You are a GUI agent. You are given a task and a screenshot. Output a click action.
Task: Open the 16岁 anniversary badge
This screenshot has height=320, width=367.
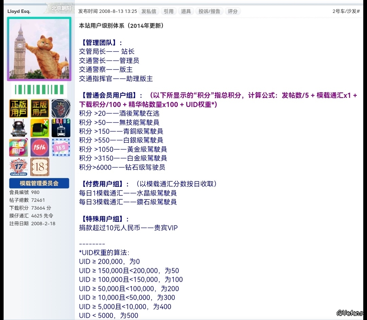tap(61, 147)
